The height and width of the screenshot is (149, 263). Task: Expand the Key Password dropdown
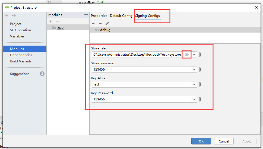coord(194,99)
